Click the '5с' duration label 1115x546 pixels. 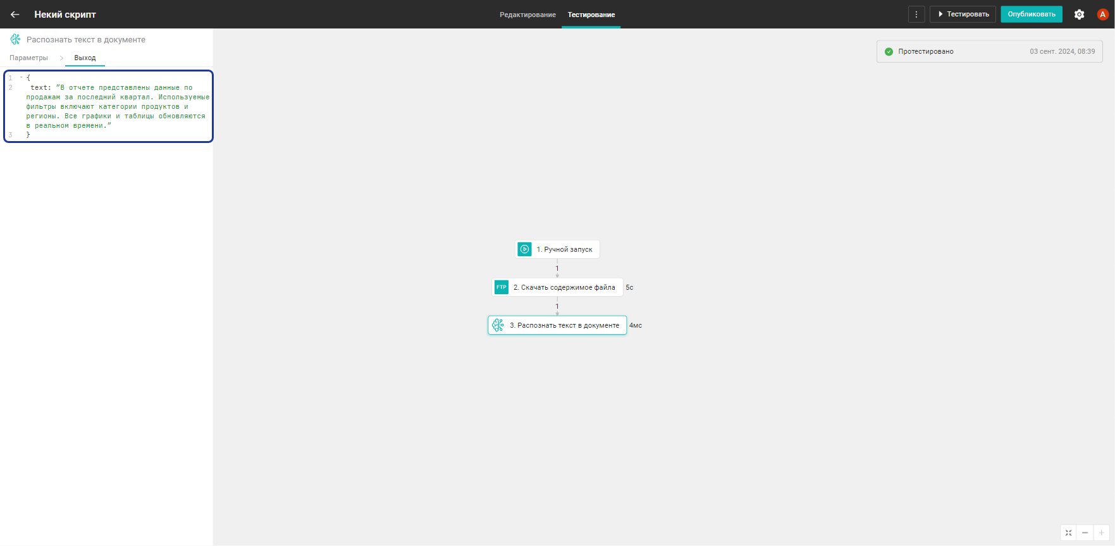click(x=629, y=287)
